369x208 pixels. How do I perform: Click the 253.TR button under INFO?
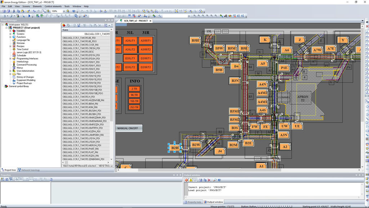tap(134, 107)
